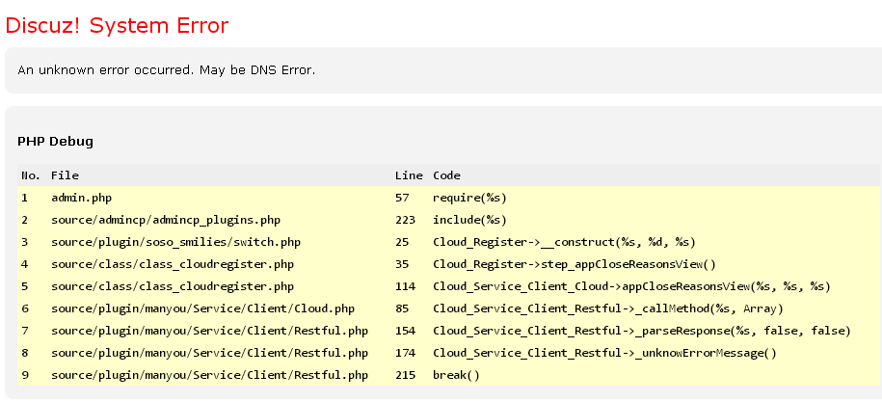Screen dimensions: 882x402
Task: Click line number 154
Action: tap(405, 332)
